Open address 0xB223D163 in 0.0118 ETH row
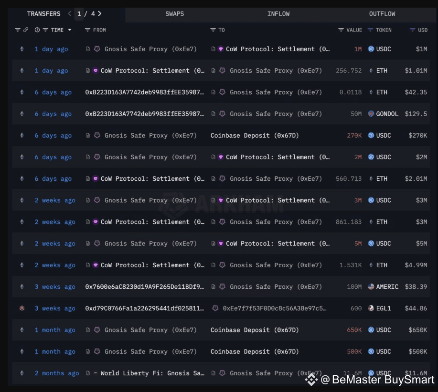 [144, 92]
